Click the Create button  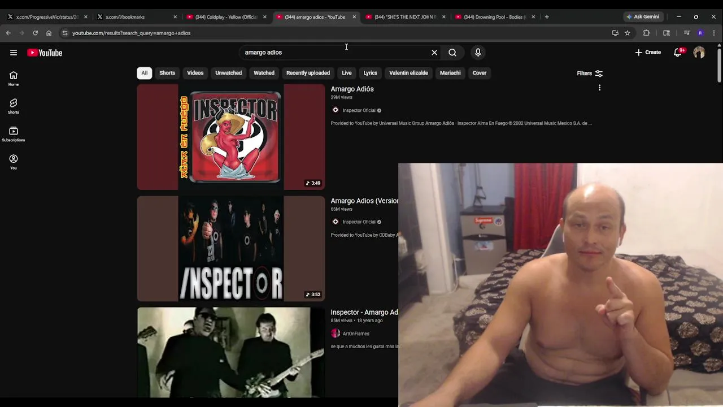pyautogui.click(x=648, y=53)
